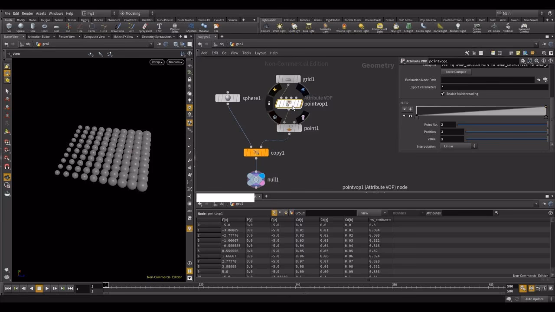The width and height of the screenshot is (555, 312).
Task: Select the File shelf tool
Action: click(x=216, y=28)
